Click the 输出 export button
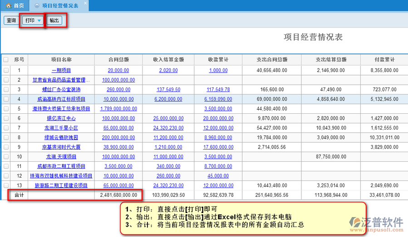This screenshot has width=408, height=237. pos(54,20)
